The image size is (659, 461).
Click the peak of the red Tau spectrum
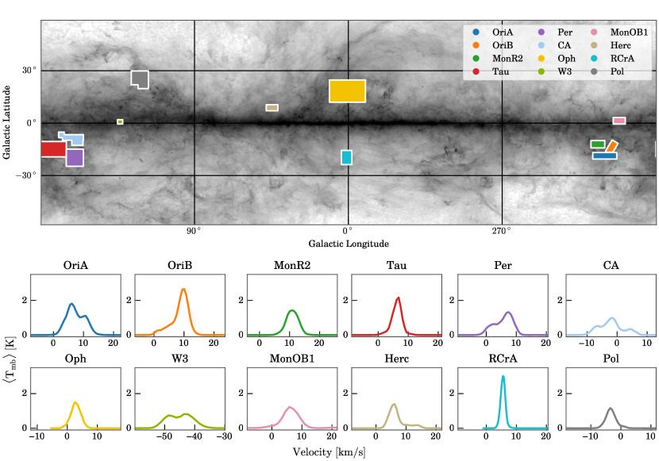pyautogui.click(x=398, y=298)
